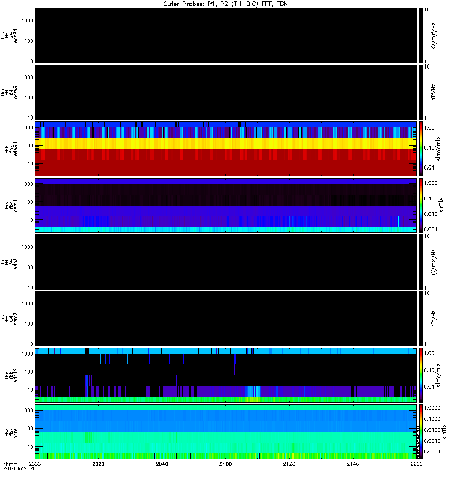
Task: Click the '(V/m)²/Hz' unit label of the top panel
Action: click(433, 35)
